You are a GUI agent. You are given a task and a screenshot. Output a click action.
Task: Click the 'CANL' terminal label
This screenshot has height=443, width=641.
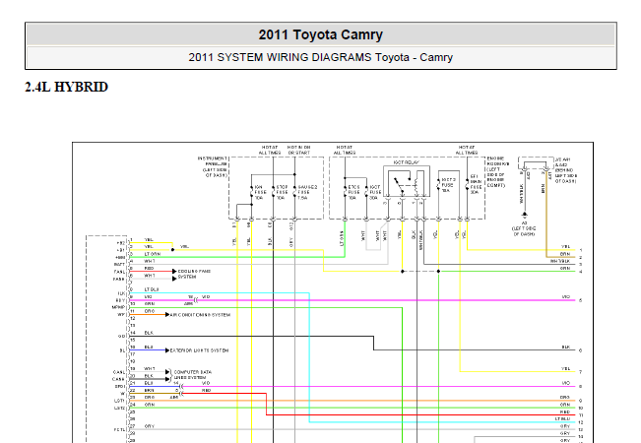pos(119,372)
